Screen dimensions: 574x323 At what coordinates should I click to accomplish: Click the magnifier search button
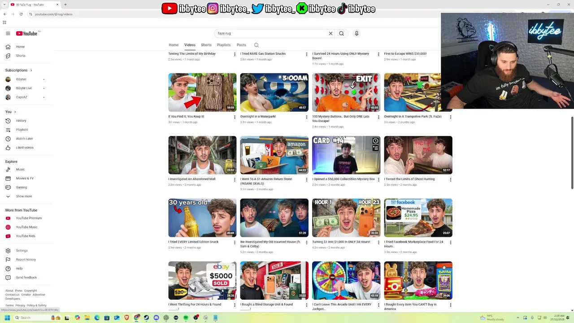tap(341, 33)
